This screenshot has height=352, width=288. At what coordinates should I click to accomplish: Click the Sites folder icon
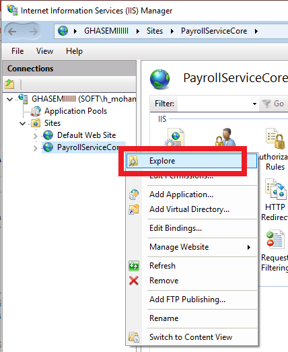click(36, 123)
